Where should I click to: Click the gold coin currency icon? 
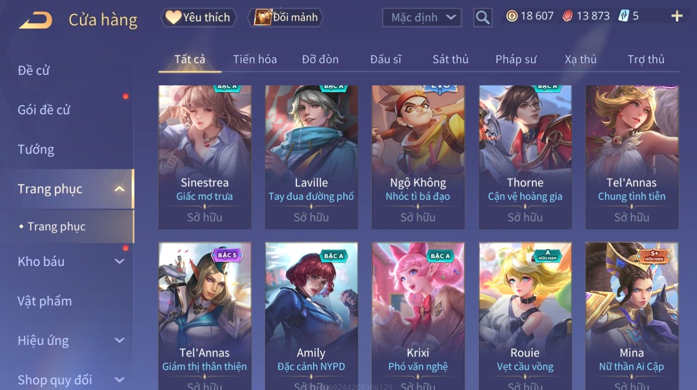512,16
